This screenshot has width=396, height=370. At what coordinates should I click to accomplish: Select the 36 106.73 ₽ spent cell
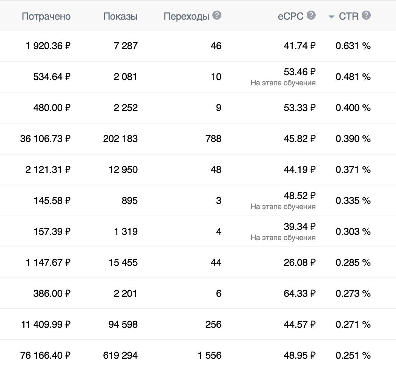[45, 139]
